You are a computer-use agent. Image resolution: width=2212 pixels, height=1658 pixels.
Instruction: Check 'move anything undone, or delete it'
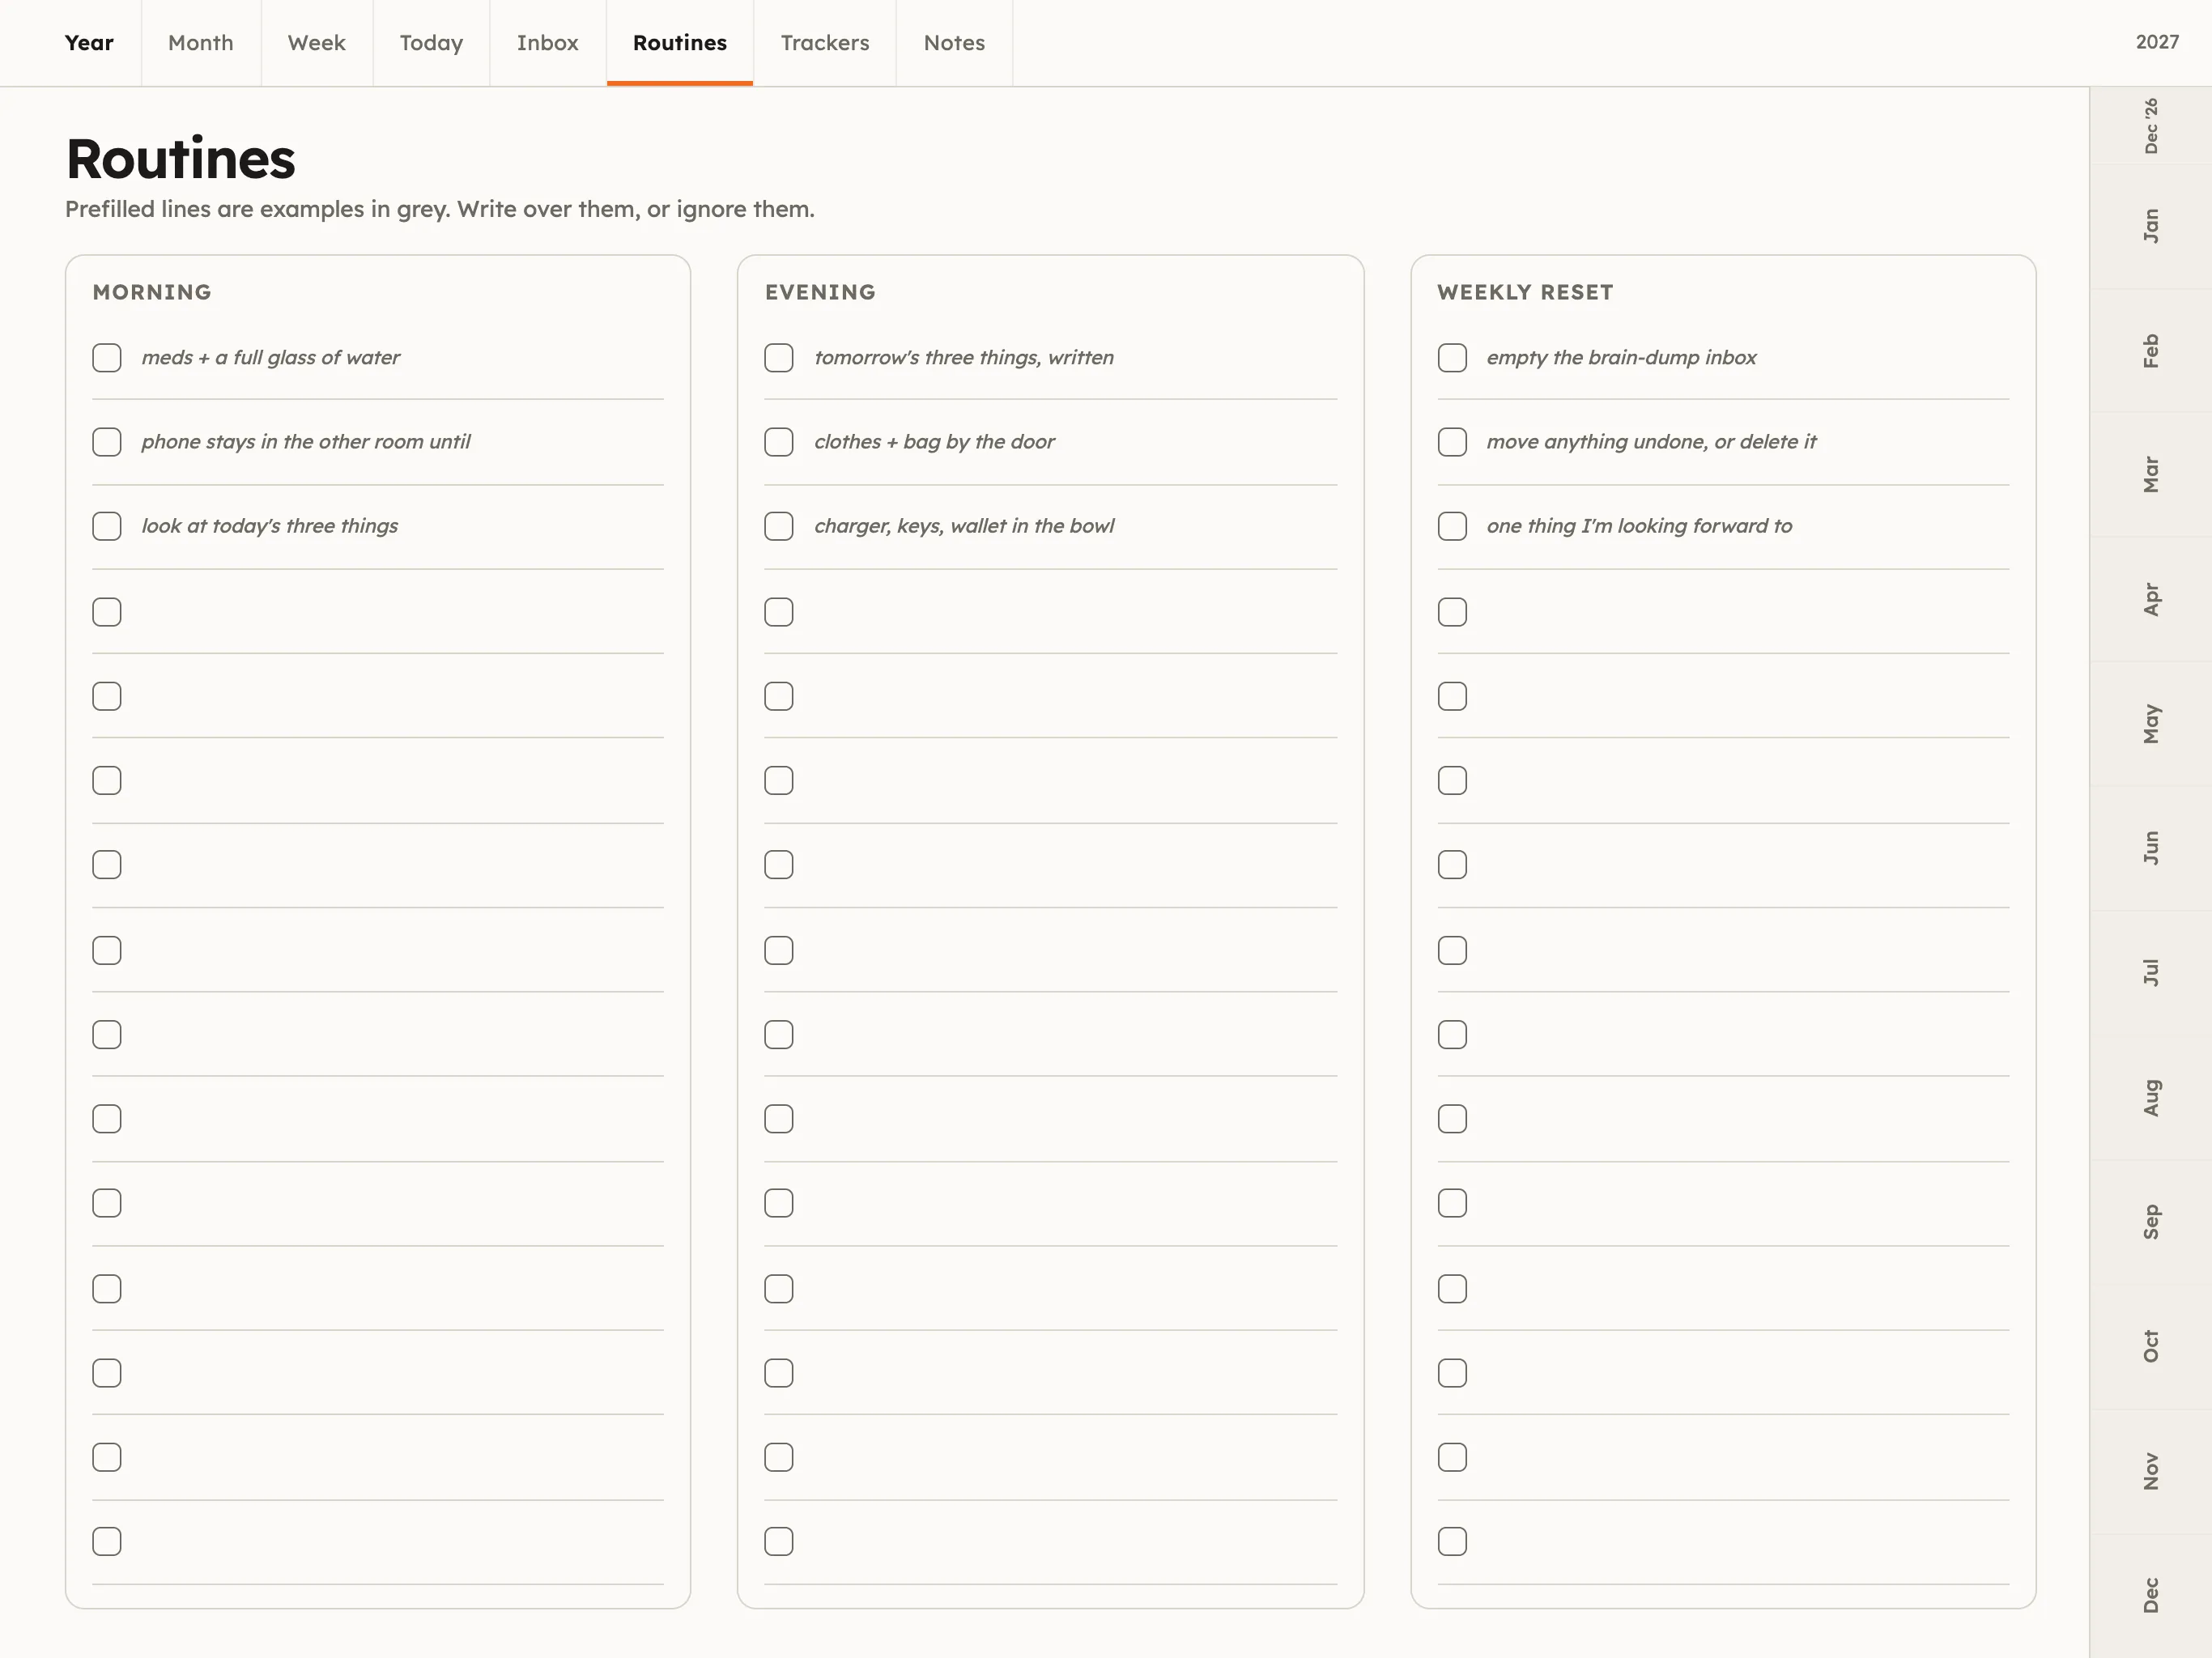coord(1452,442)
